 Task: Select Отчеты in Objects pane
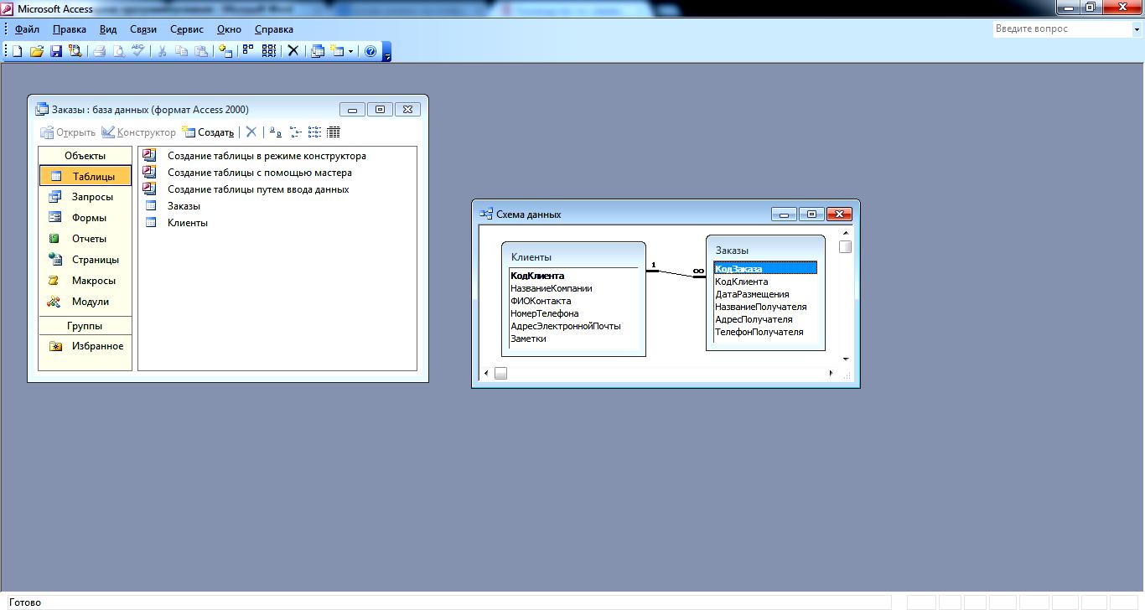tap(85, 239)
